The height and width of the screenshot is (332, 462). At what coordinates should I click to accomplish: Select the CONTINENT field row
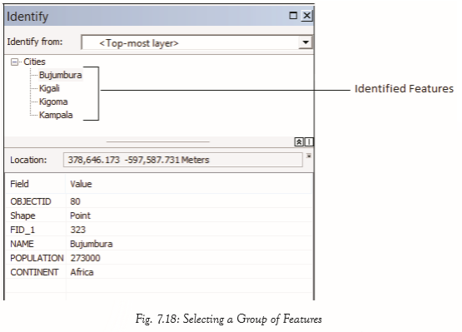click(x=159, y=272)
